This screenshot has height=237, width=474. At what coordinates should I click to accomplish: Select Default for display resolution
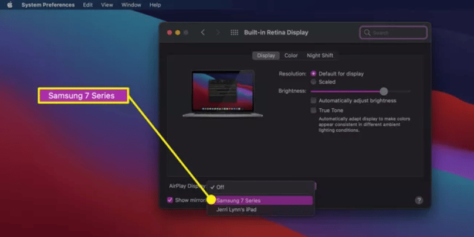(x=313, y=74)
